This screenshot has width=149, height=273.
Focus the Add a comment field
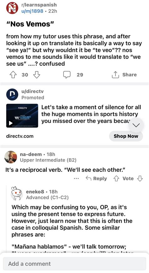(x=74, y=264)
